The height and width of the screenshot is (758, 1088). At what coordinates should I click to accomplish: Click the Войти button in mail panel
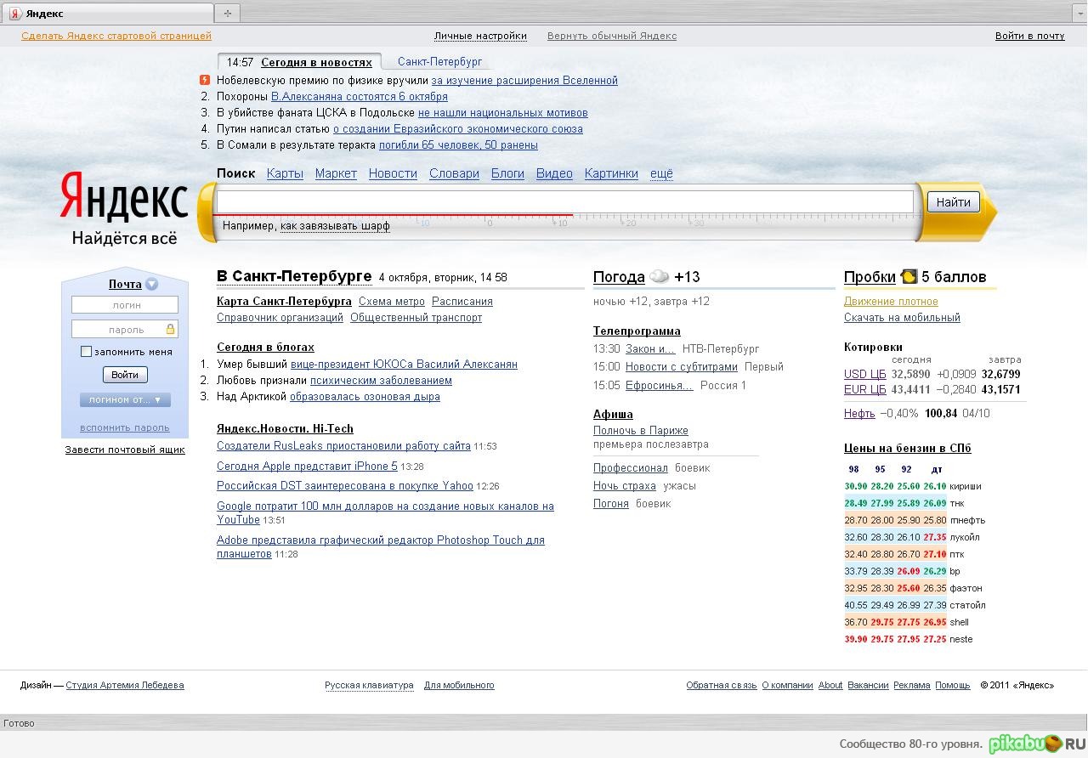coord(125,375)
